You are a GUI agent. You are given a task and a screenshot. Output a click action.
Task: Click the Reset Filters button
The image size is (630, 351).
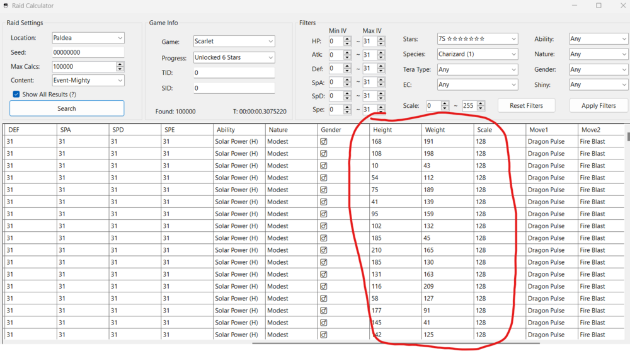pyautogui.click(x=526, y=106)
